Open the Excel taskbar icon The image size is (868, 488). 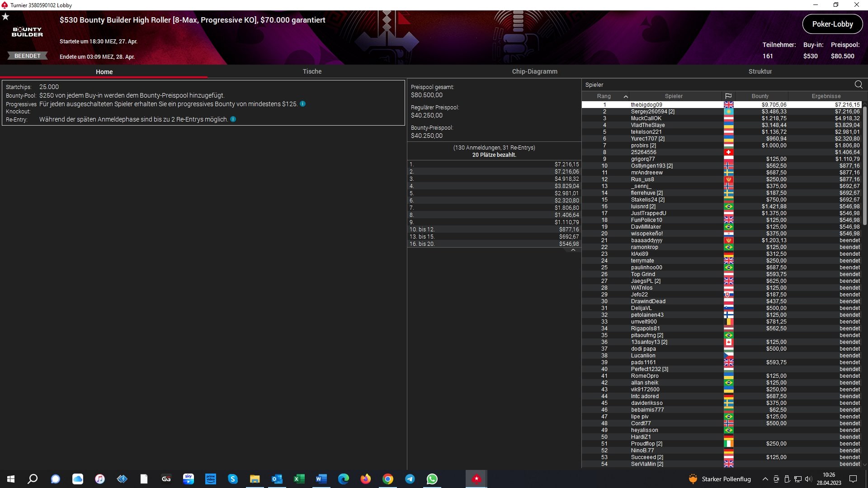[299, 479]
